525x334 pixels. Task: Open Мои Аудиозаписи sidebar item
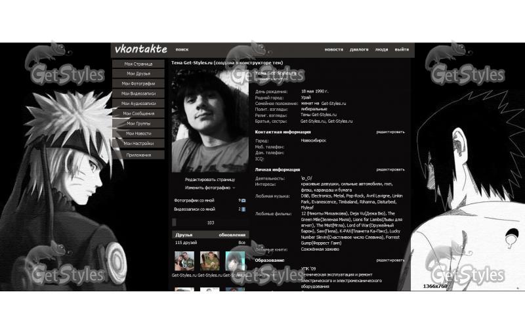(x=138, y=104)
